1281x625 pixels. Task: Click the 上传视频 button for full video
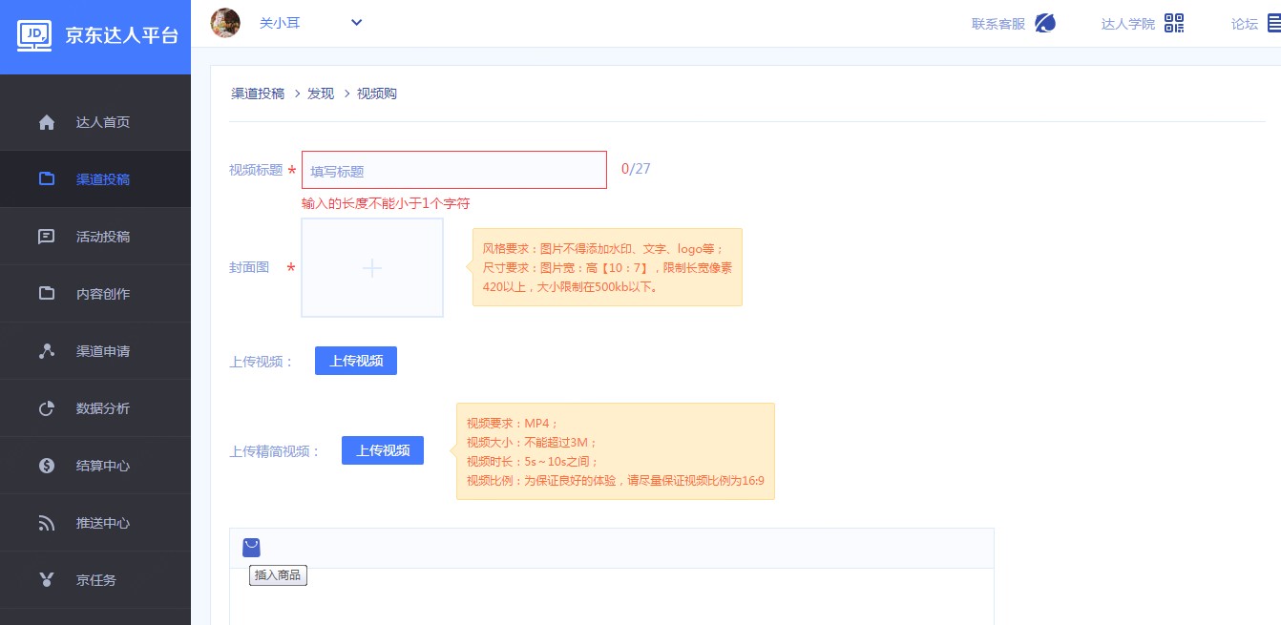coord(356,361)
